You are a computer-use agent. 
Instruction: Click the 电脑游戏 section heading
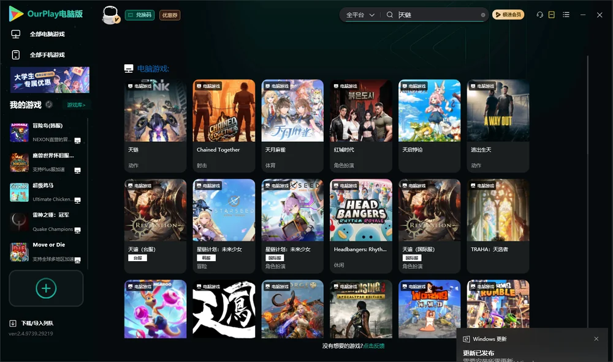153,68
